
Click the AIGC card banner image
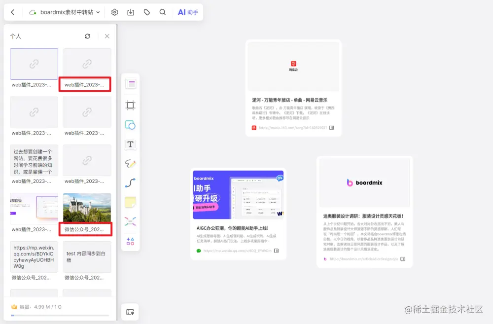(238, 195)
